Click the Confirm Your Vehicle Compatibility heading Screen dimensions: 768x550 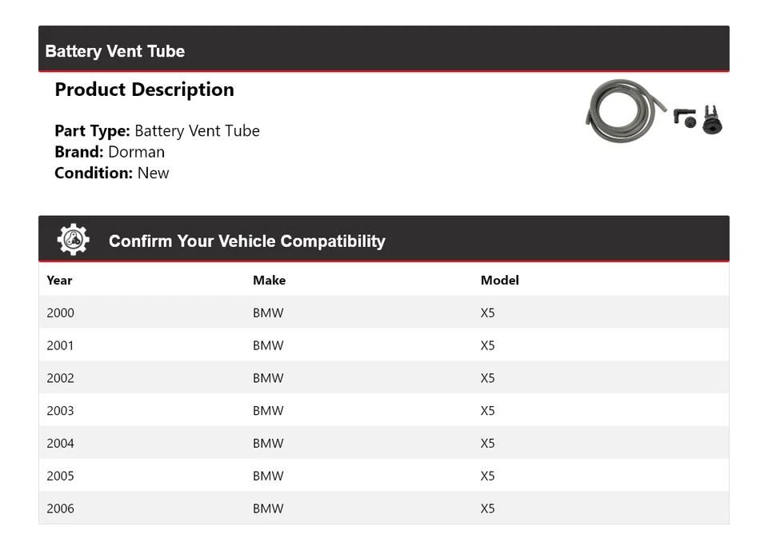click(x=246, y=241)
